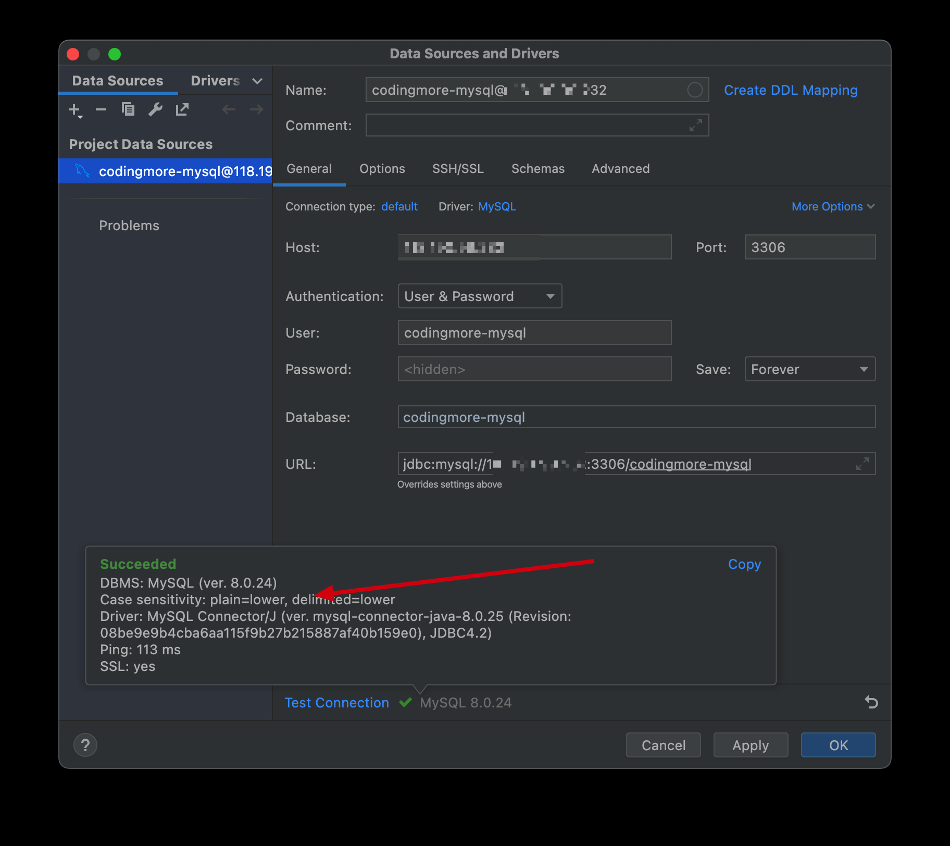The width and height of the screenshot is (950, 846).
Task: Click the duplicate data source icon
Action: click(x=128, y=109)
